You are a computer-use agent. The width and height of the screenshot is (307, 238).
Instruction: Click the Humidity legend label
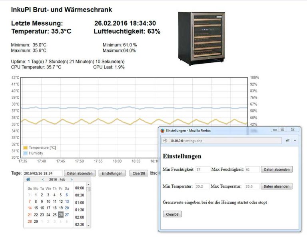pyautogui.click(x=36, y=153)
